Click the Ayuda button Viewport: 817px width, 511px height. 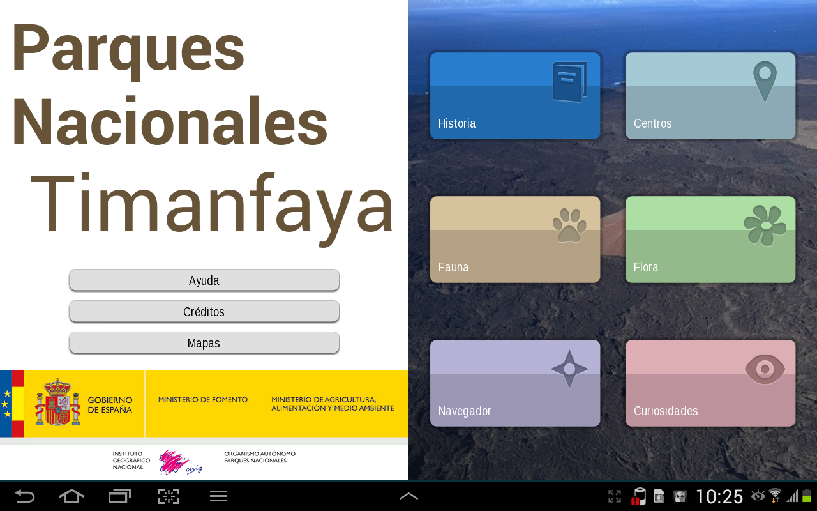coord(204,280)
